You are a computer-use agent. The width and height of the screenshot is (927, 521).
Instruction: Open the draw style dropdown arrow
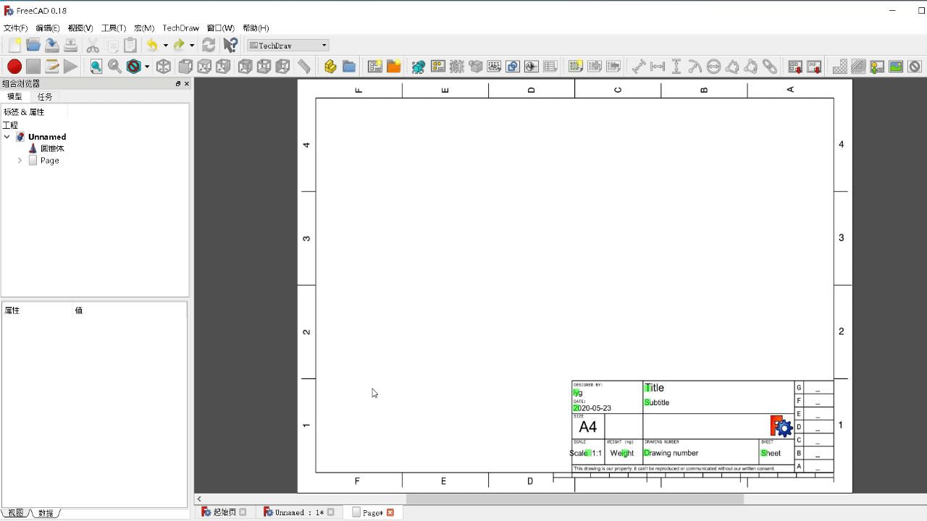tap(147, 67)
